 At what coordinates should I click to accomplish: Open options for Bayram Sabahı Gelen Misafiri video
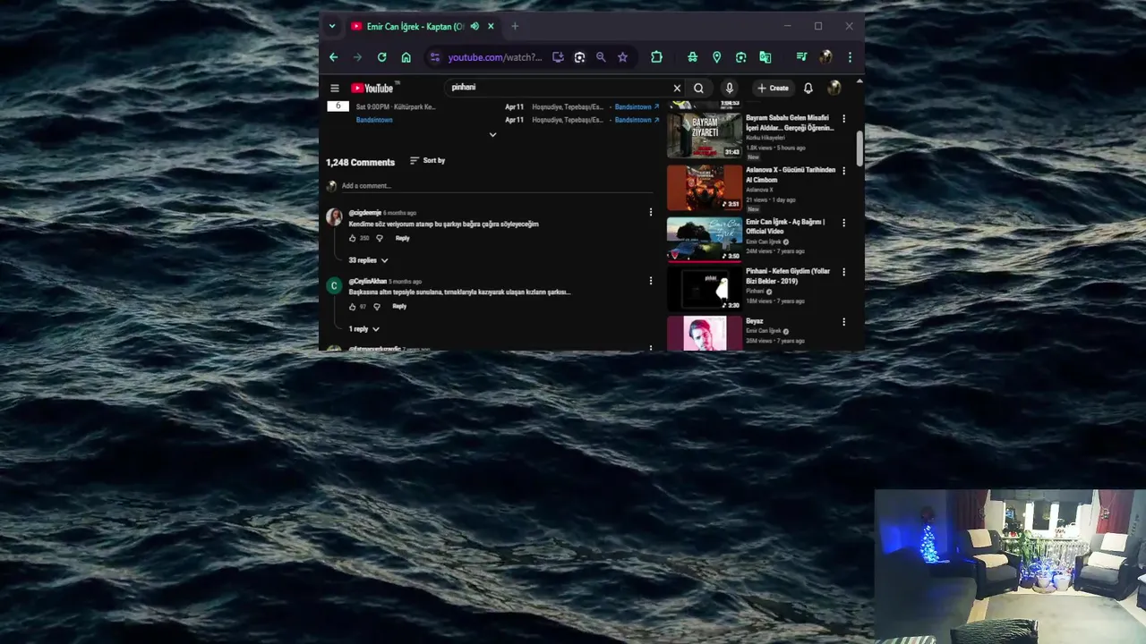[x=843, y=119]
